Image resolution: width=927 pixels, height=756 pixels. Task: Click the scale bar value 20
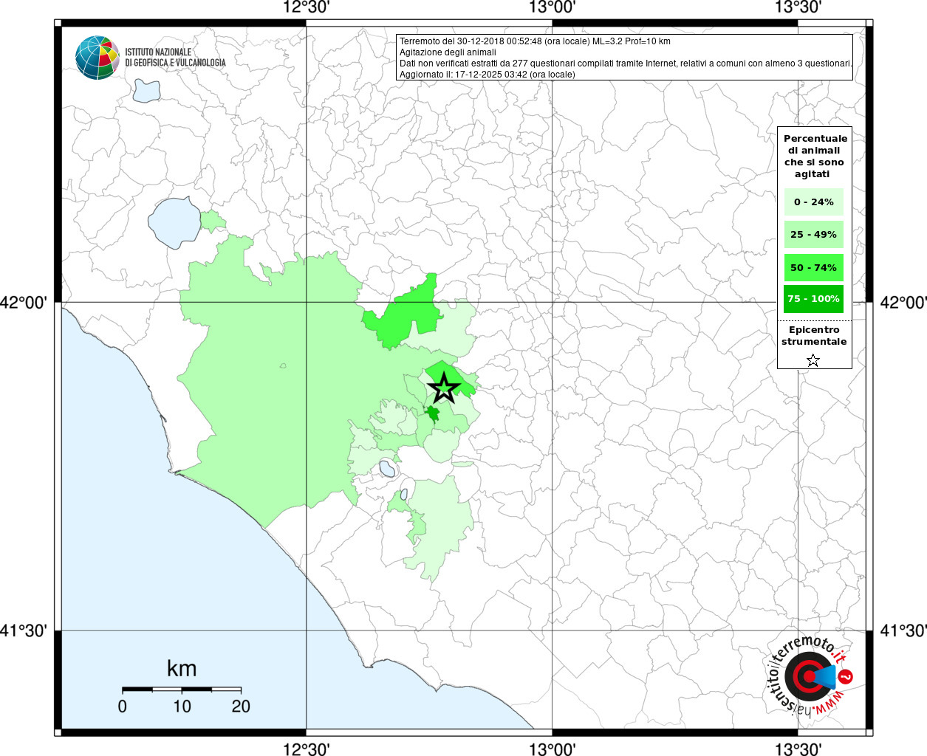[x=241, y=707]
